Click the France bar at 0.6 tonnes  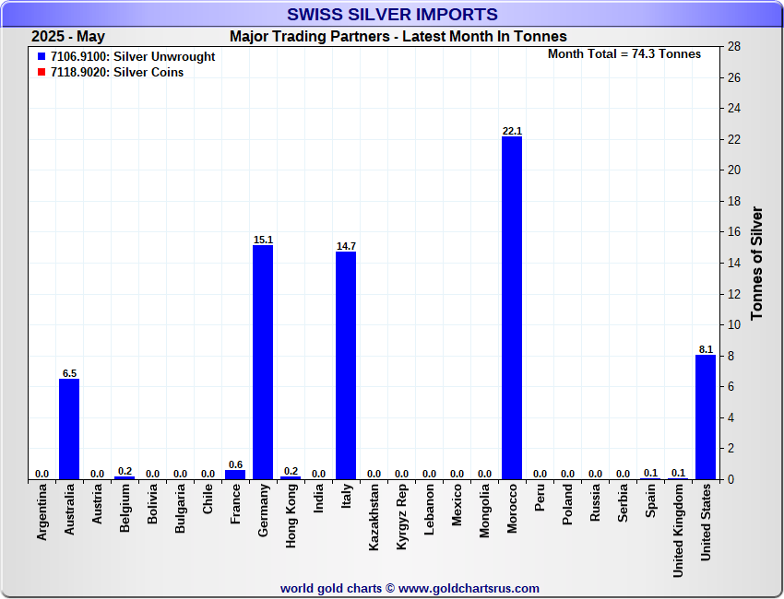(235, 475)
